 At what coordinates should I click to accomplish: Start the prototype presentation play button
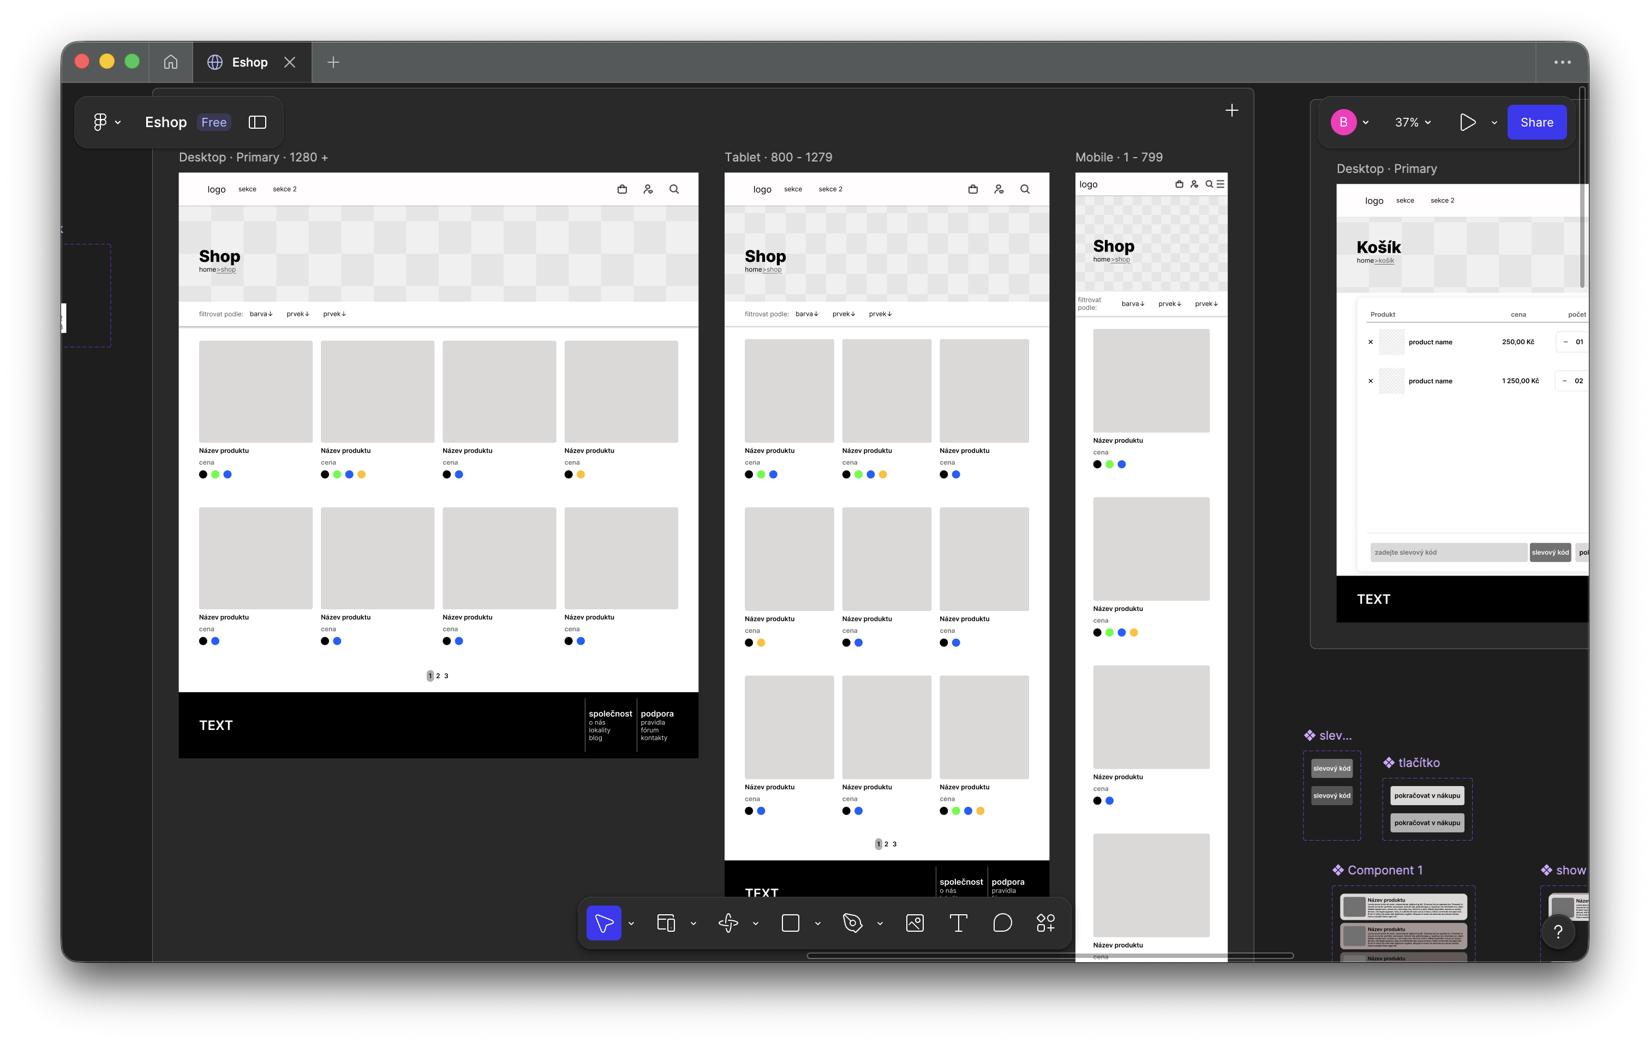[1467, 123]
